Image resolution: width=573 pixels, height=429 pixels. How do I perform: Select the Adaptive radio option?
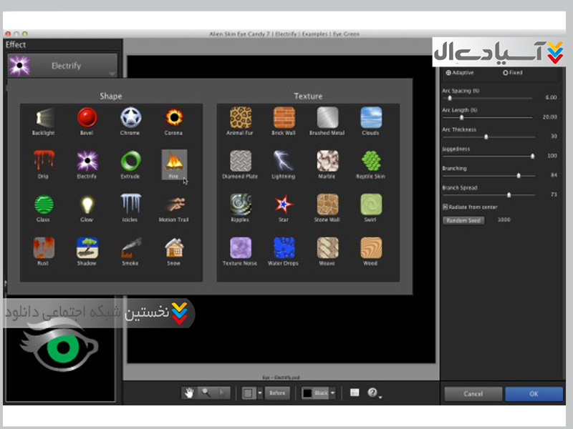pyautogui.click(x=449, y=73)
